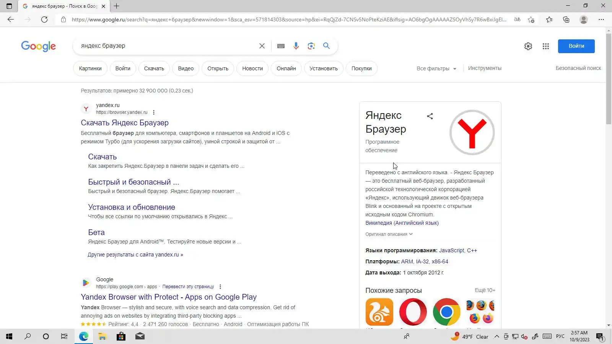This screenshot has width=612, height=344.
Task: Open the Edge profile avatar
Action: click(583, 19)
